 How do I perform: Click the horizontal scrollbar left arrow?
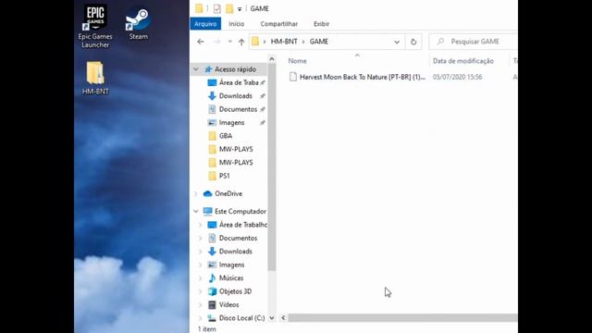click(x=283, y=318)
